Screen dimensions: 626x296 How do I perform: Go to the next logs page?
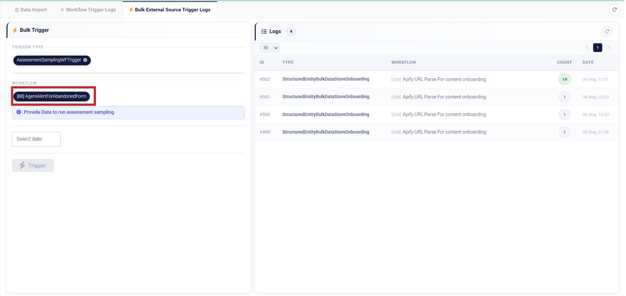click(608, 48)
